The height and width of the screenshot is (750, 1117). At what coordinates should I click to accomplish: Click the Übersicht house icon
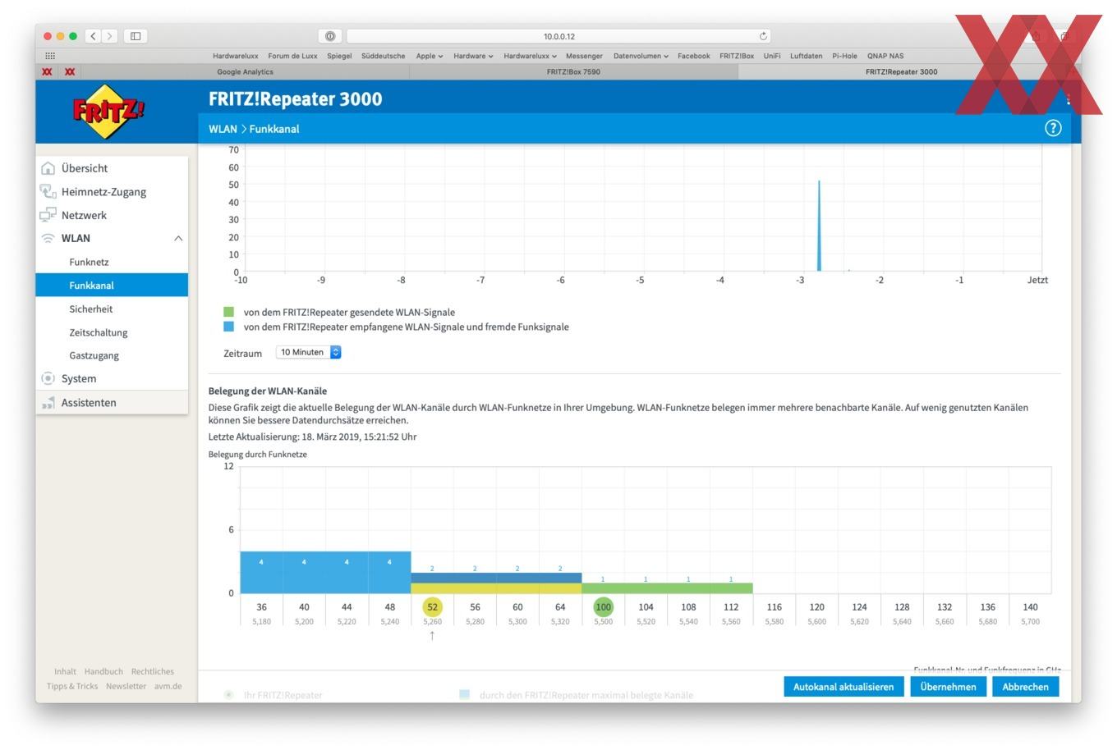(x=48, y=168)
